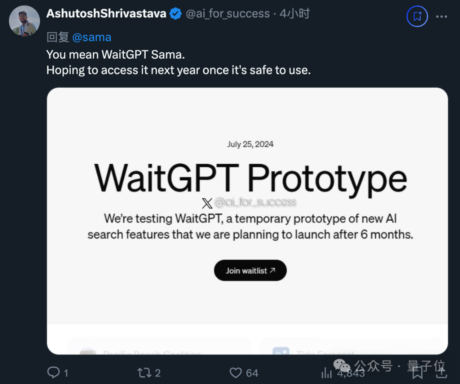Open the three-dot more options menu
Viewport: 460px width, 384px height.
pyautogui.click(x=441, y=17)
